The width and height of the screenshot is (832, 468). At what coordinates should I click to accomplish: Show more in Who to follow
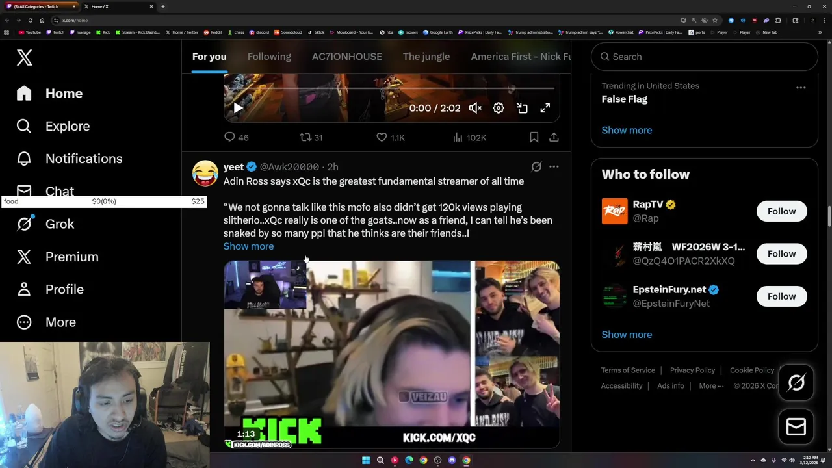tap(627, 335)
